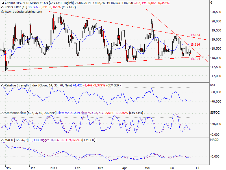Click the RSI label on right axis
226x170 pixels.
pyautogui.click(x=213, y=85)
